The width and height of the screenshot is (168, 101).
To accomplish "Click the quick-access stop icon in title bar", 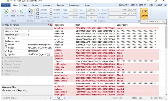I will pos(11,1).
